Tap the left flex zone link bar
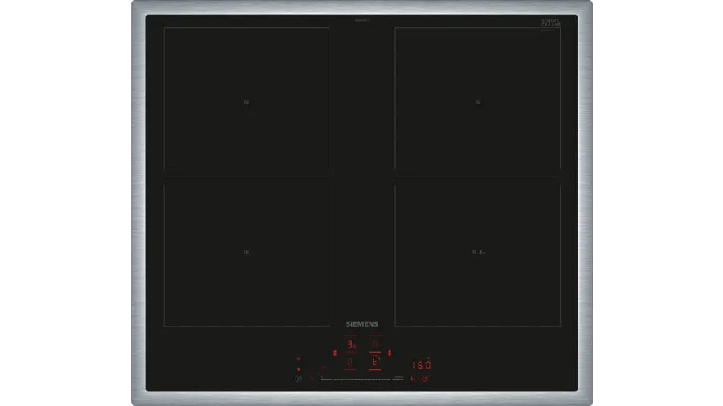 (x=335, y=352)
